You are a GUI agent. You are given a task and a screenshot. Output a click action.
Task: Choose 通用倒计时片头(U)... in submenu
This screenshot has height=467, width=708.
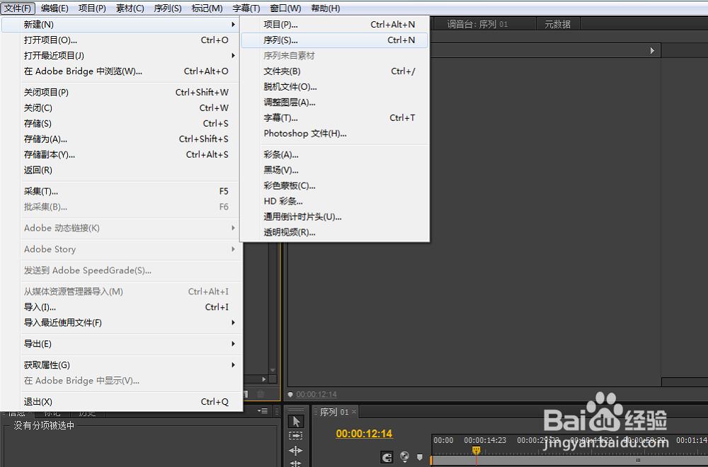335,217
